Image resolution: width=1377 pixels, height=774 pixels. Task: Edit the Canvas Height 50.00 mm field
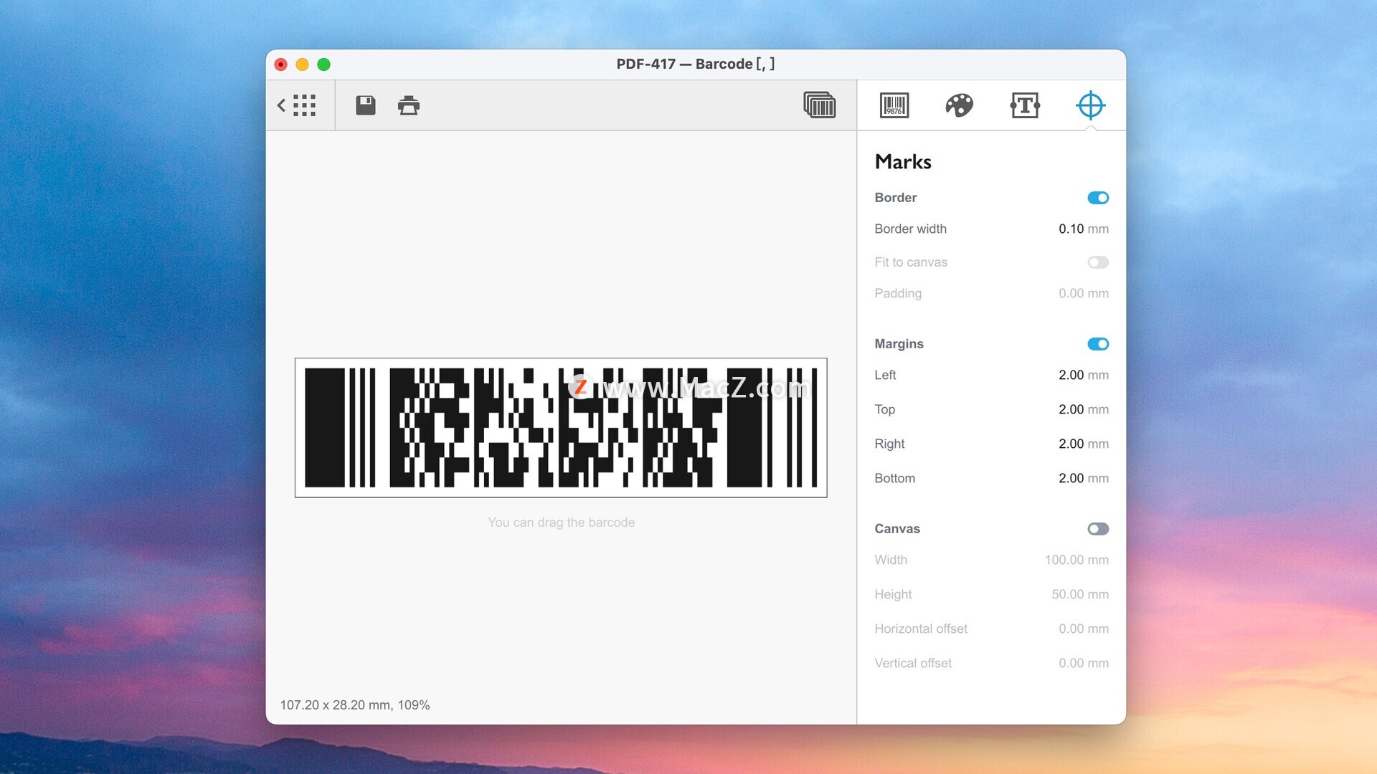(x=1080, y=595)
